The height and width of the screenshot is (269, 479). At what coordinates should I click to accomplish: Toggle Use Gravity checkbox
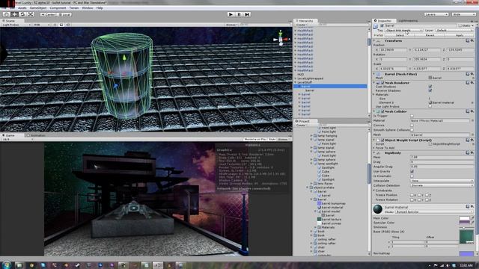[412, 171]
